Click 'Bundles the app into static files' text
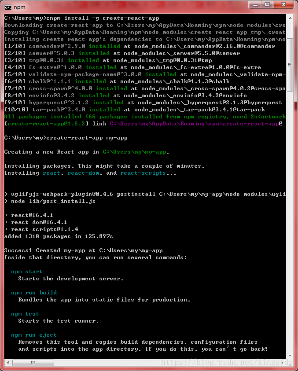The image size is (298, 371). pos(104,300)
